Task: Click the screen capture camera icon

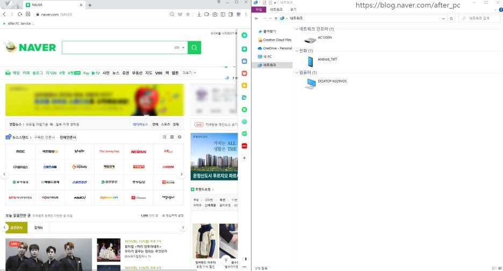Action: pyautogui.click(x=214, y=14)
